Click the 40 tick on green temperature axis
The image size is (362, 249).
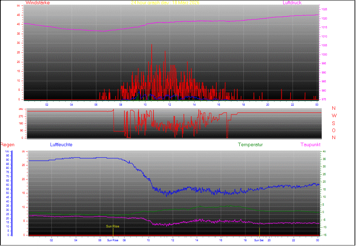(x=323, y=152)
